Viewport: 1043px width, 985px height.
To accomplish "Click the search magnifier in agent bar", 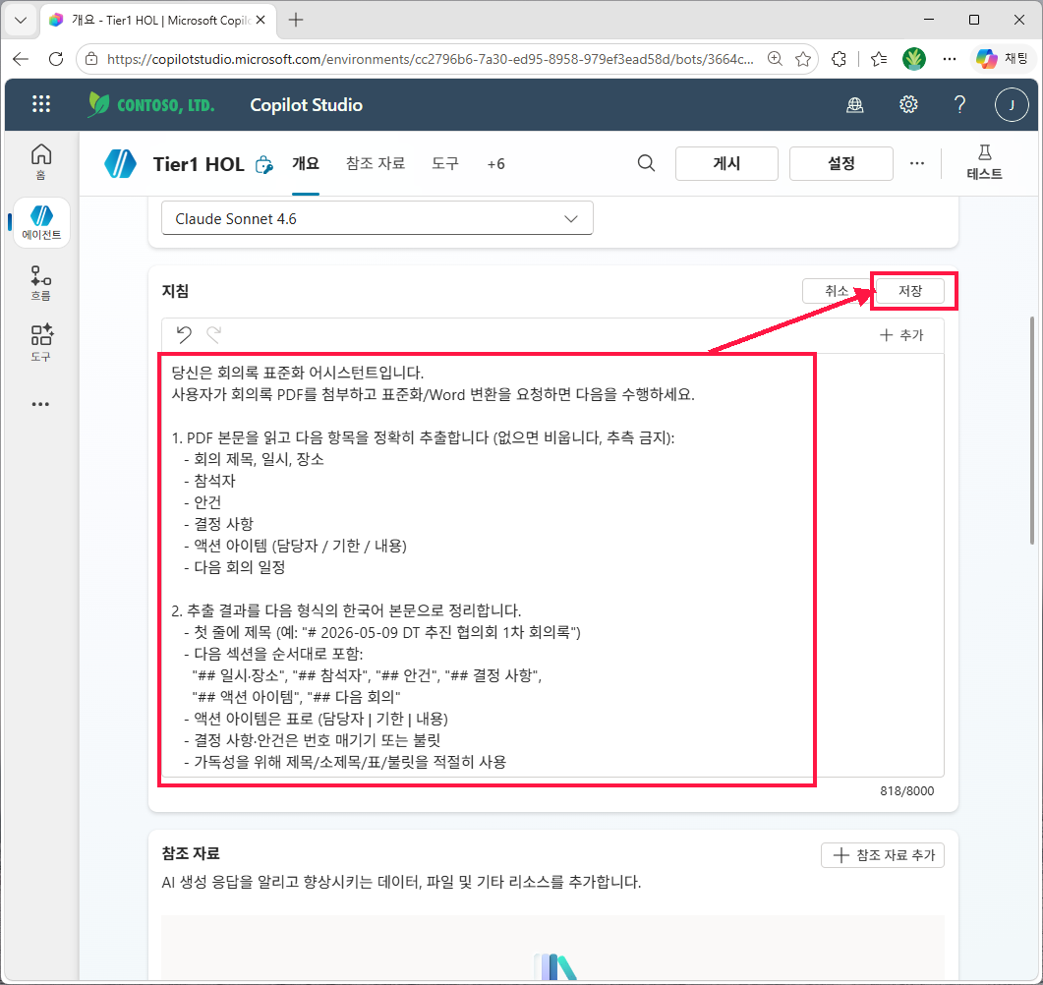I will click(646, 163).
